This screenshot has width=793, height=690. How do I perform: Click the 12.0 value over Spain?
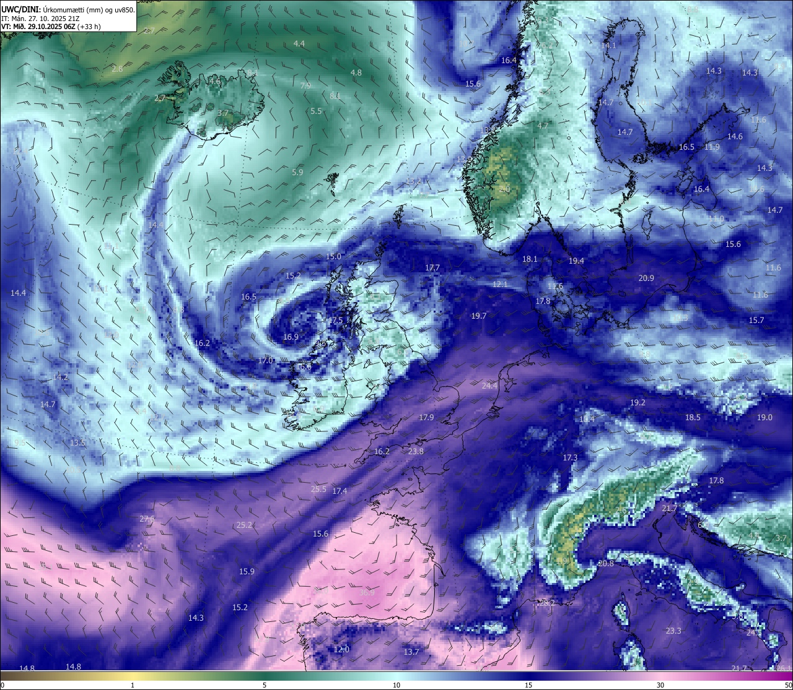(341, 649)
